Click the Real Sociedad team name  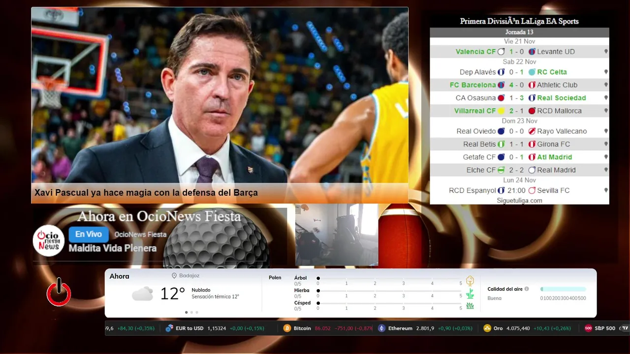562,98
